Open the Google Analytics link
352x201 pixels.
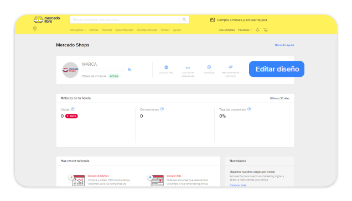98,176
